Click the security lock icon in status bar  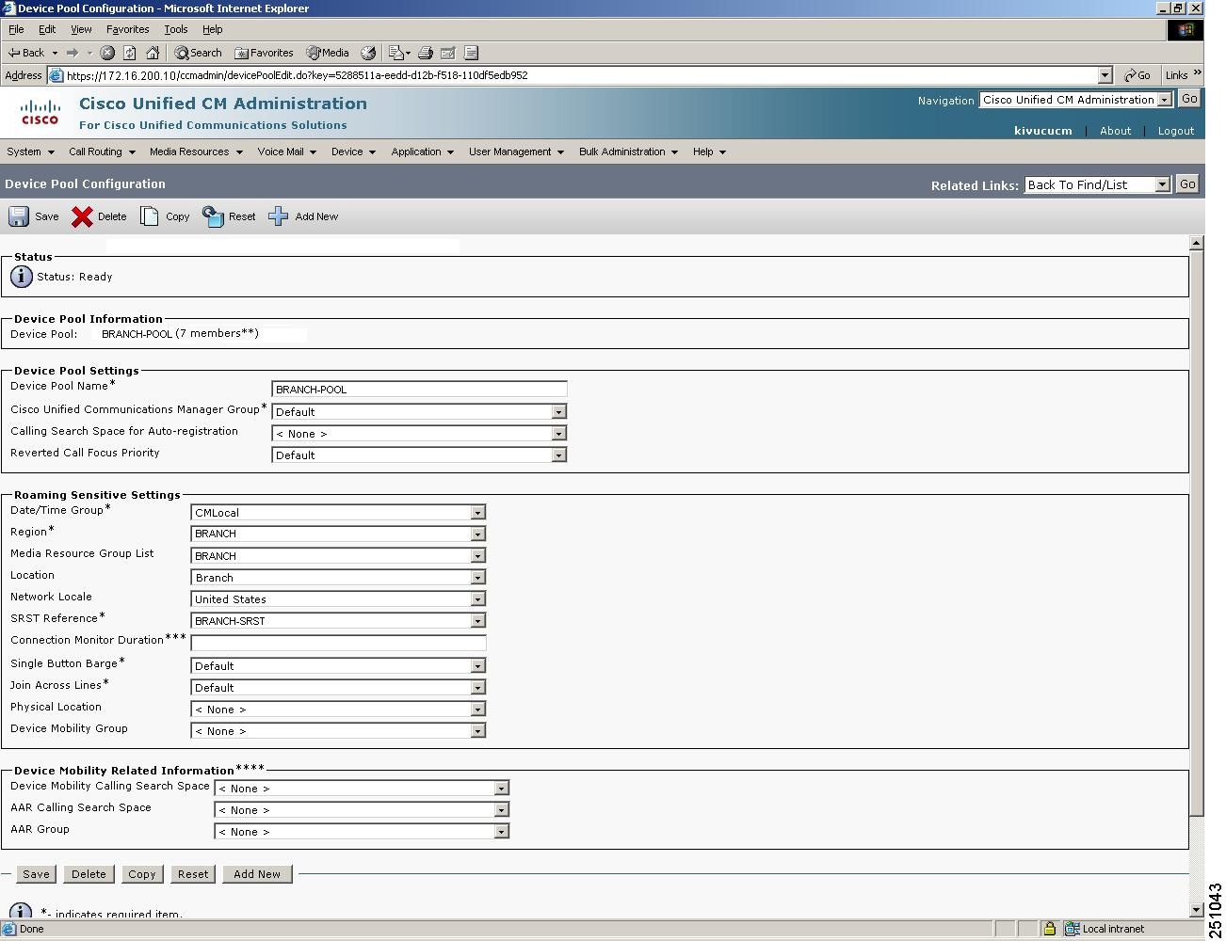(1049, 929)
